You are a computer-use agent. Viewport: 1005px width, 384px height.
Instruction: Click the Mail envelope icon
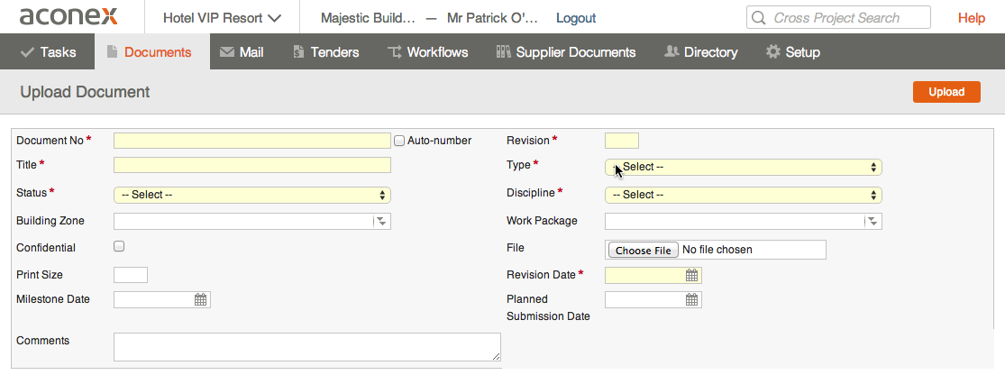tap(226, 52)
